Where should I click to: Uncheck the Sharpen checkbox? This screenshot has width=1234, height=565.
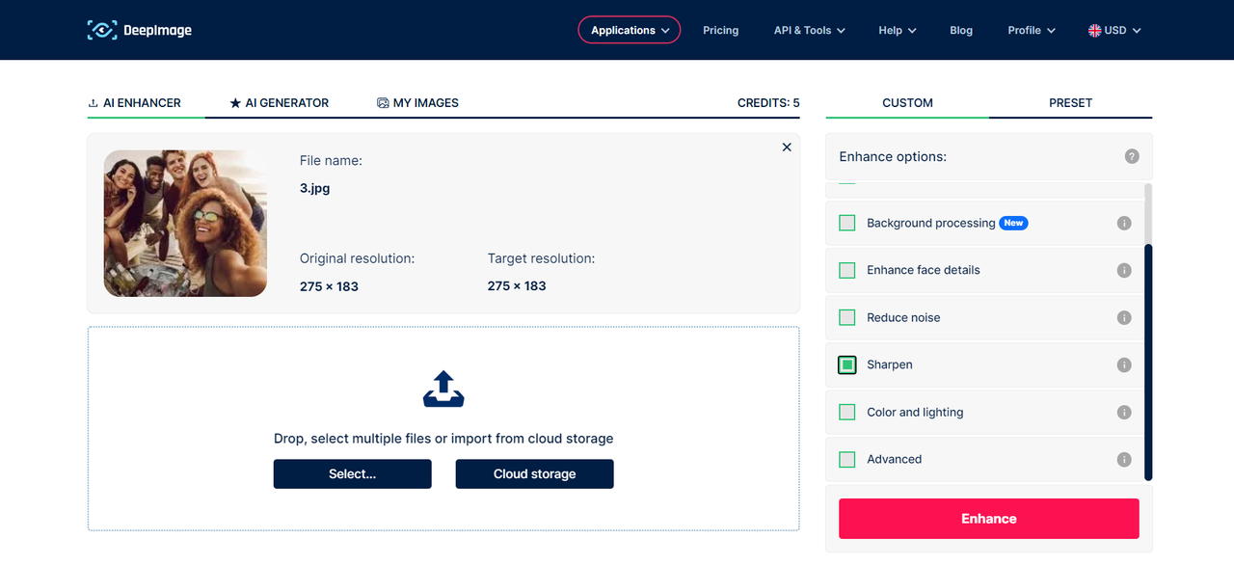[847, 364]
